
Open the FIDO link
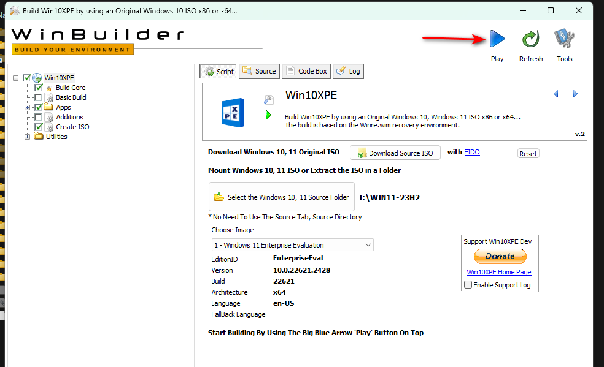pos(472,152)
